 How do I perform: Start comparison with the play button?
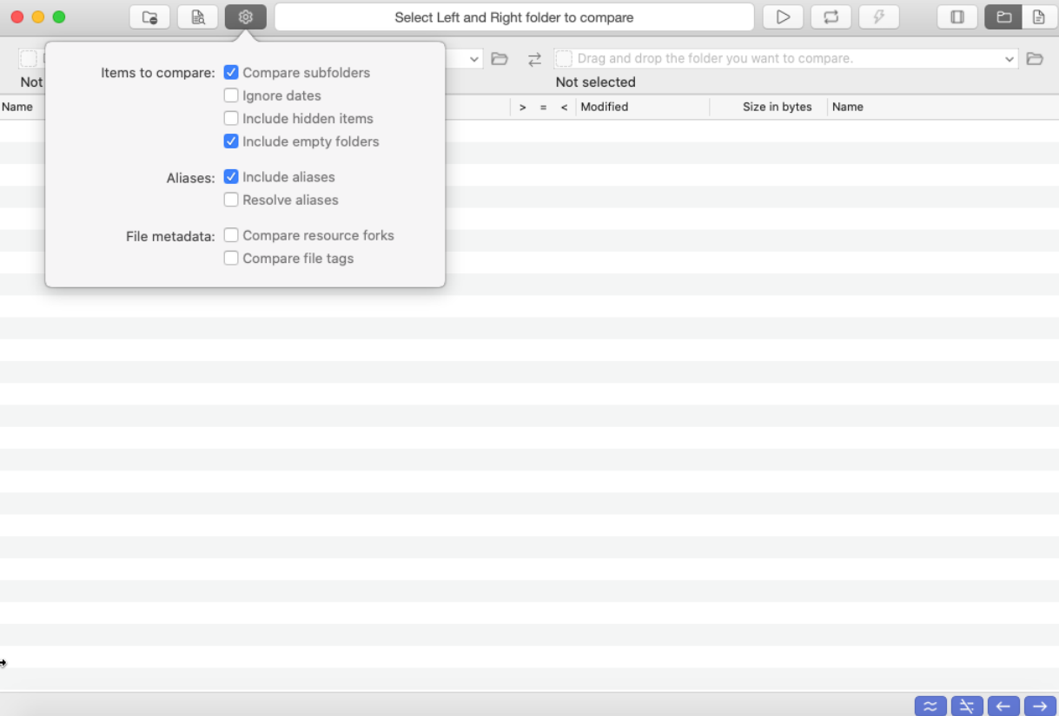783,17
